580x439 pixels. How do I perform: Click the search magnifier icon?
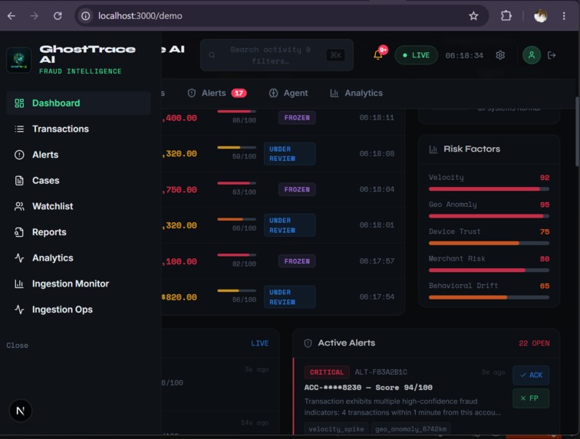212,55
